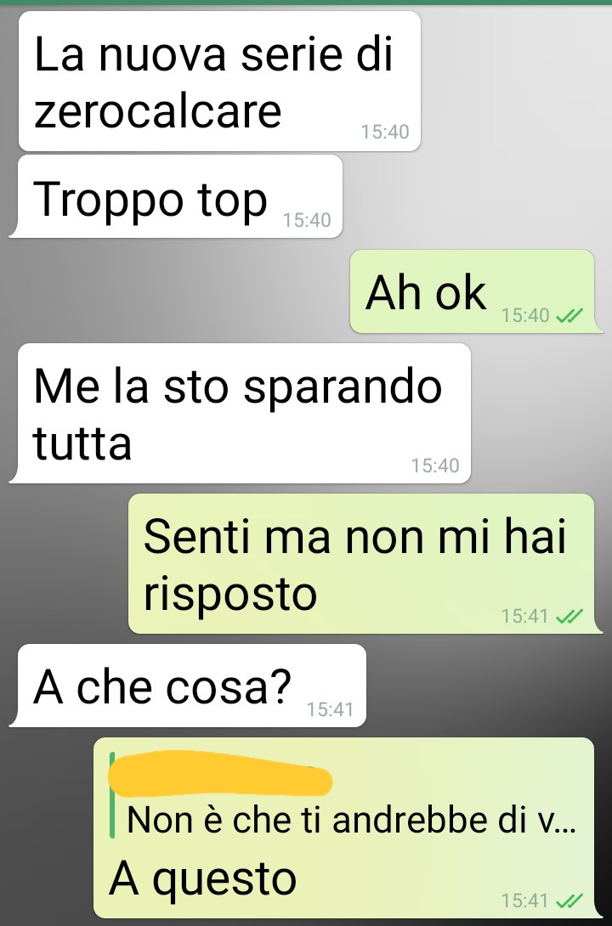Click 15:40 timestamp on "La nuova serie" message
This screenshot has height=926, width=612.
point(384,132)
